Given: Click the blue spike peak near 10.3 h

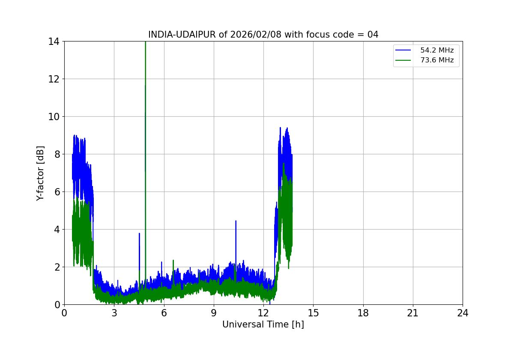Looking at the screenshot, I should (x=236, y=221).
